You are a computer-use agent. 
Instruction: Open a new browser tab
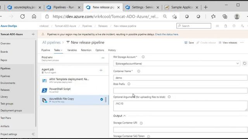[x=206, y=7]
